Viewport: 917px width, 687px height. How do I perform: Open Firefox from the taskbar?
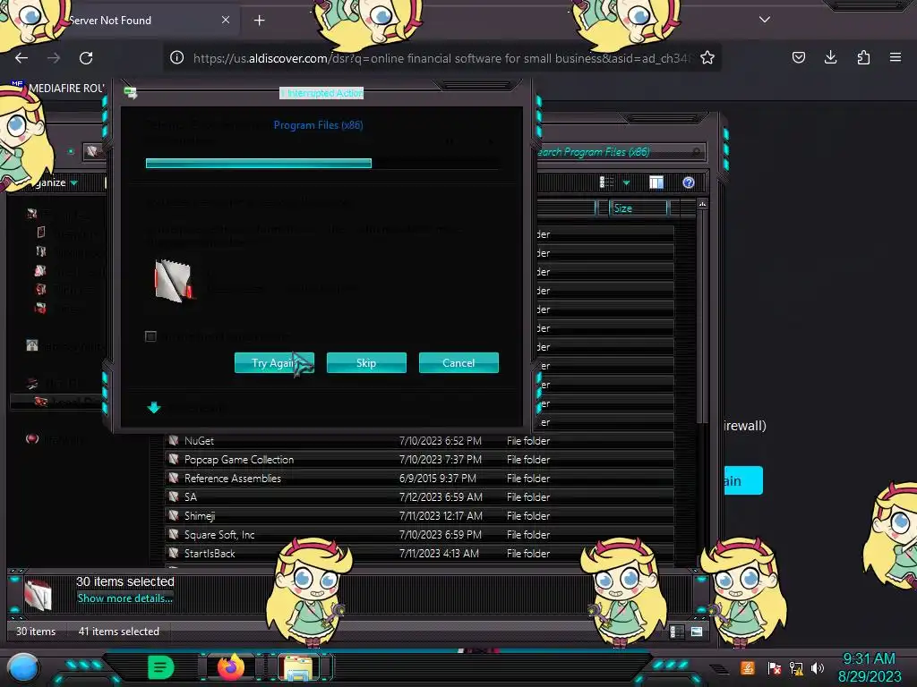230,666
